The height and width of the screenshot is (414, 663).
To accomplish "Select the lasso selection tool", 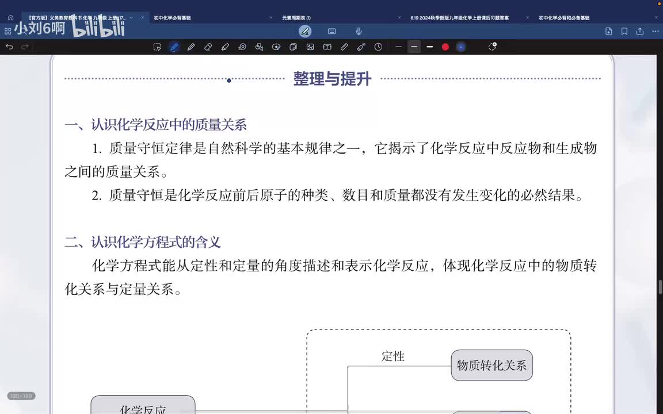I will click(157, 47).
